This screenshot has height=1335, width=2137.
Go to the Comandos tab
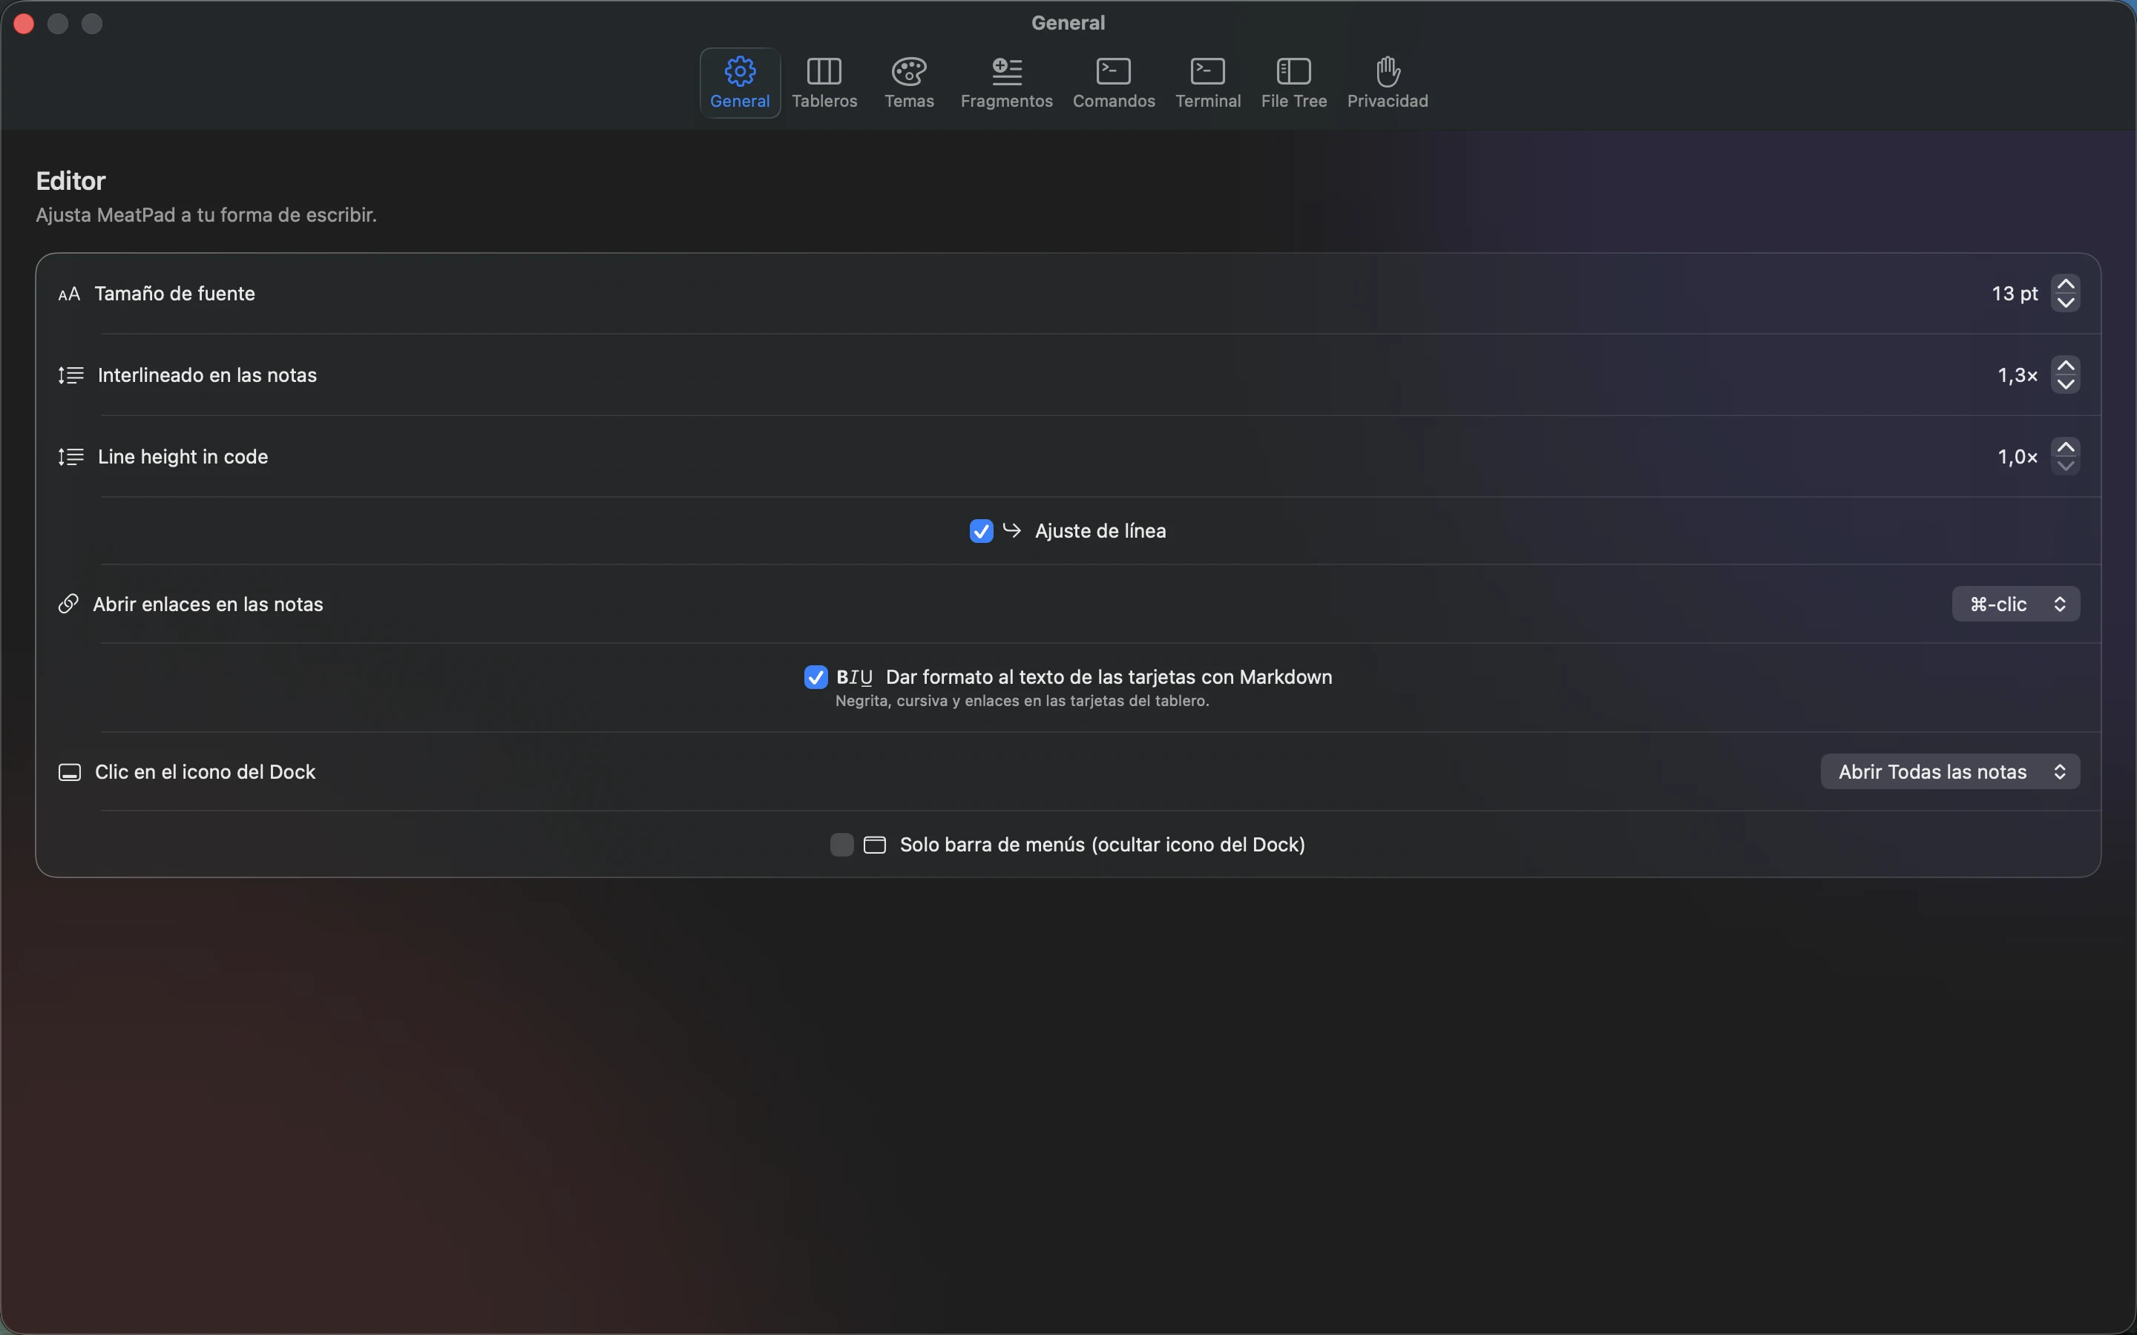coord(1114,83)
